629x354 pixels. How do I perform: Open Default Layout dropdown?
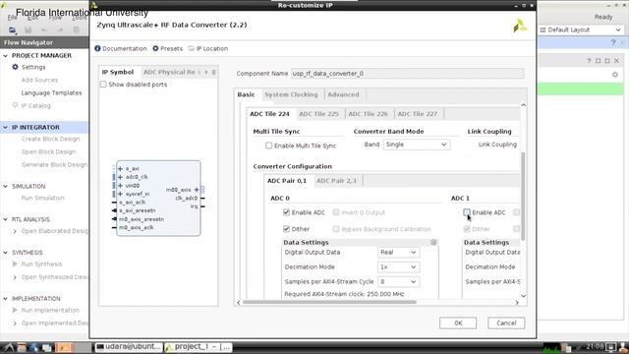coord(581,30)
